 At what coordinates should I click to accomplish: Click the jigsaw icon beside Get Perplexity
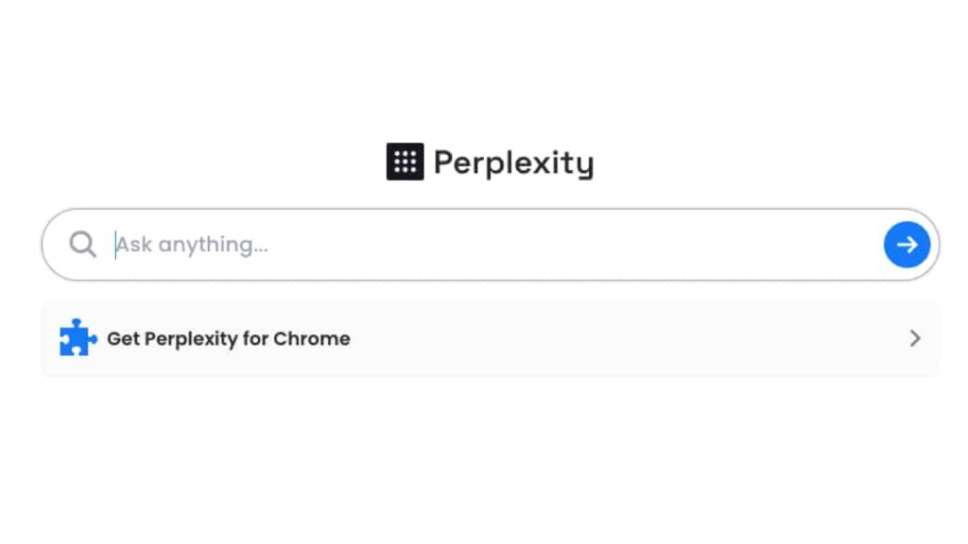(78, 338)
